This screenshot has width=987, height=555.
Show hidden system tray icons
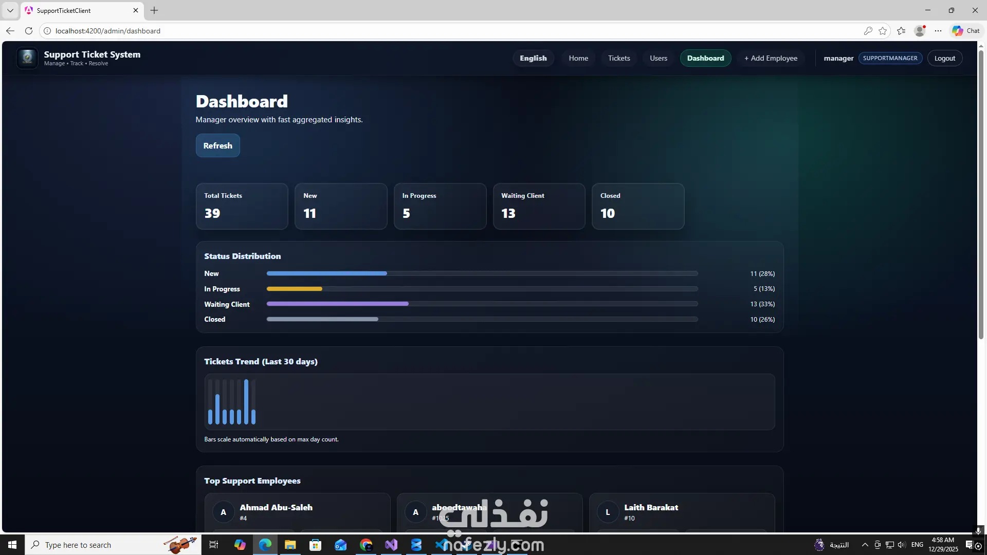click(865, 545)
